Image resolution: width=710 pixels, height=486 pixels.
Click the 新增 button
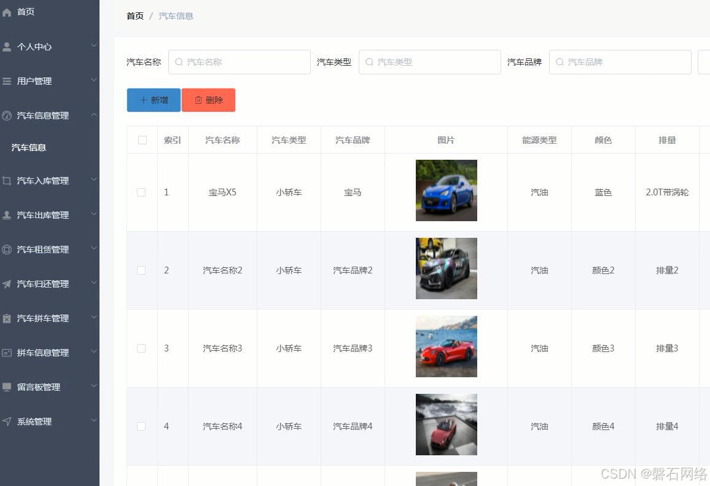click(x=154, y=100)
